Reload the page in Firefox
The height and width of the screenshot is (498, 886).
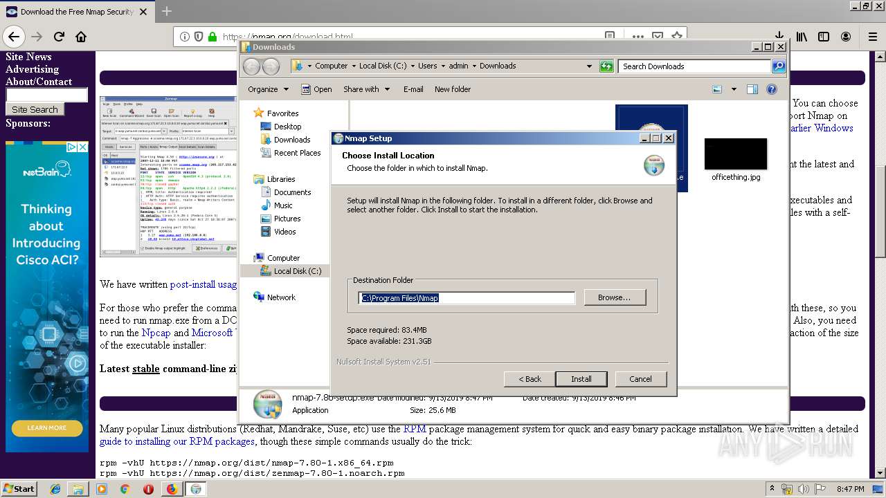tap(59, 37)
